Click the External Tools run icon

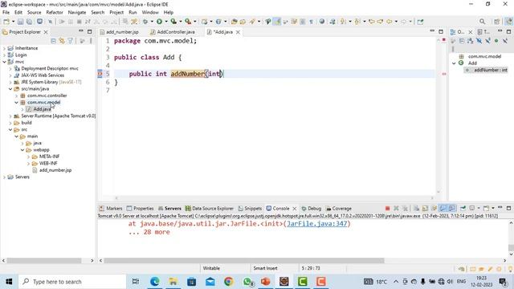pyautogui.click(x=188, y=22)
